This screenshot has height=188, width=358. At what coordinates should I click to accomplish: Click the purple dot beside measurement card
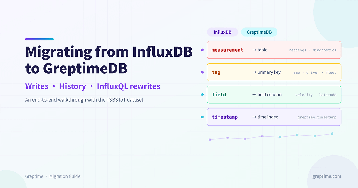tap(202, 50)
